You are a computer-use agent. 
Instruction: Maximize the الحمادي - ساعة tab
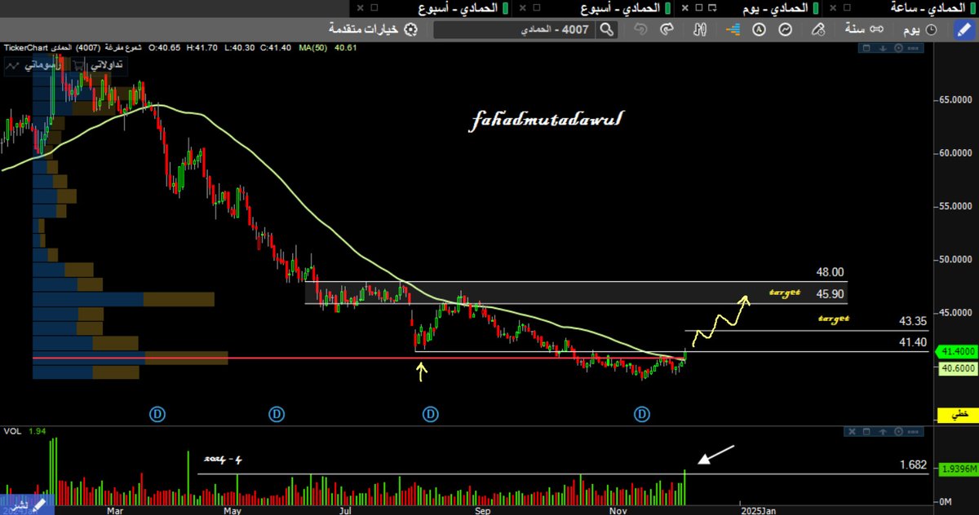click(847, 7)
